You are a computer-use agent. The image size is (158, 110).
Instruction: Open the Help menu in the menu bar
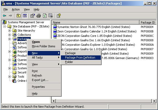pos(37,9)
